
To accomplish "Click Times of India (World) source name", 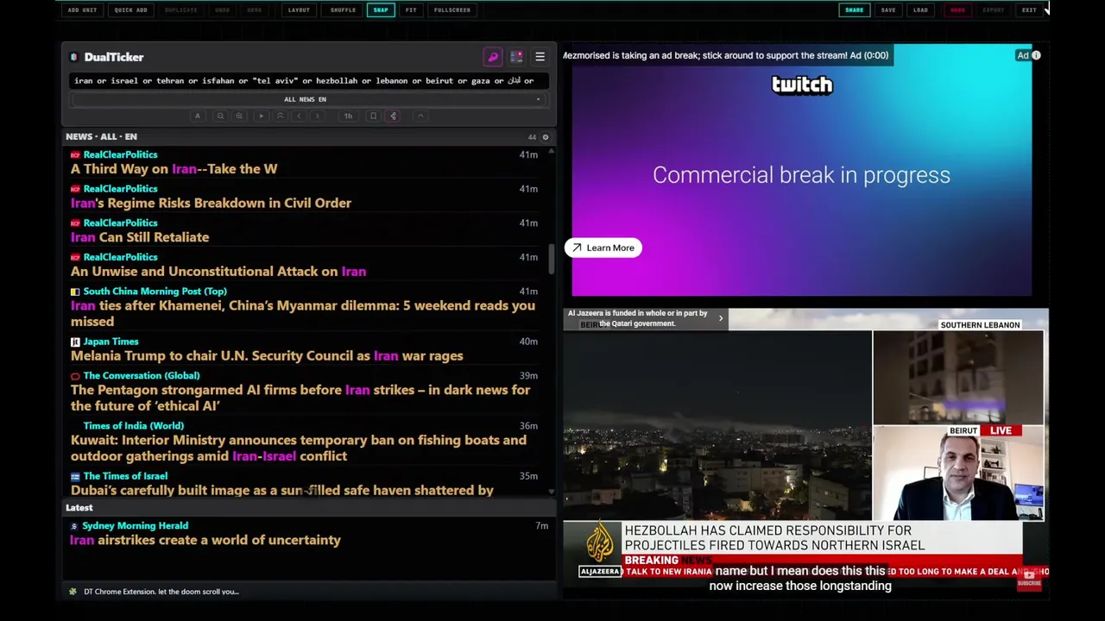I will point(133,426).
